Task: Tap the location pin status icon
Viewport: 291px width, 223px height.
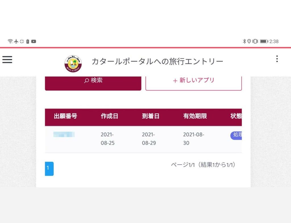Action: pos(249,41)
